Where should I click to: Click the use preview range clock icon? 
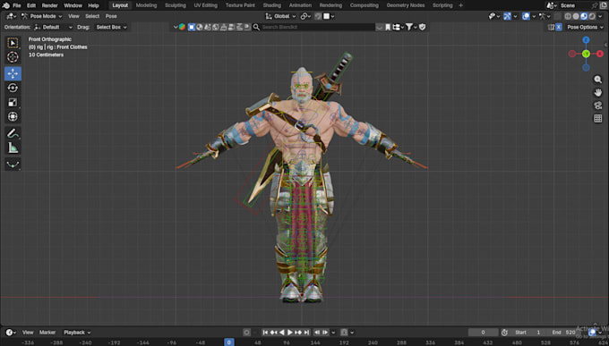(504, 333)
